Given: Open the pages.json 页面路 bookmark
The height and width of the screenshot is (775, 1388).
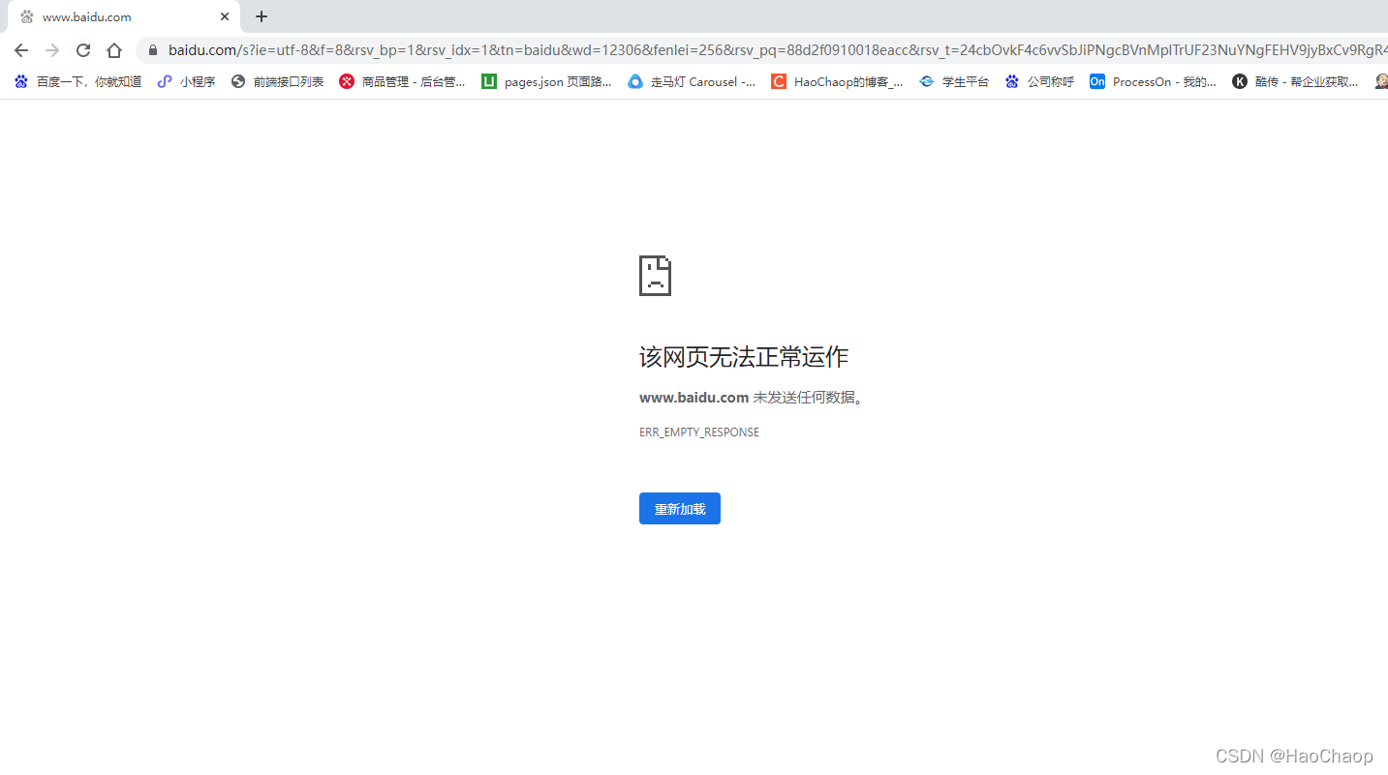Looking at the screenshot, I should coord(546,82).
